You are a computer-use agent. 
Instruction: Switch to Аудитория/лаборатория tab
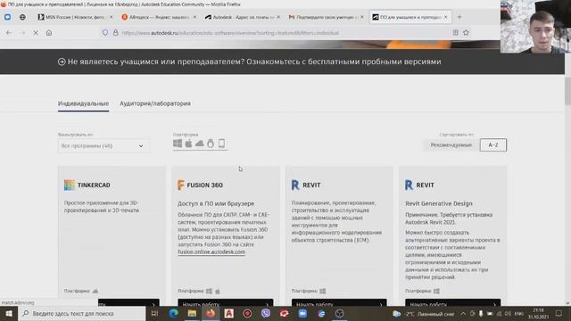point(155,103)
